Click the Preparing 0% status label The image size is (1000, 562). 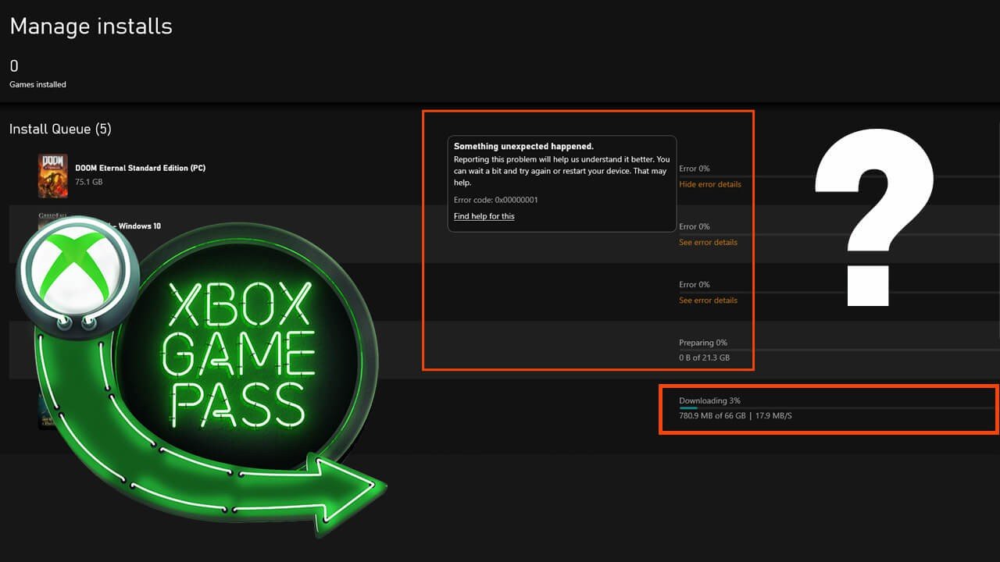click(703, 343)
